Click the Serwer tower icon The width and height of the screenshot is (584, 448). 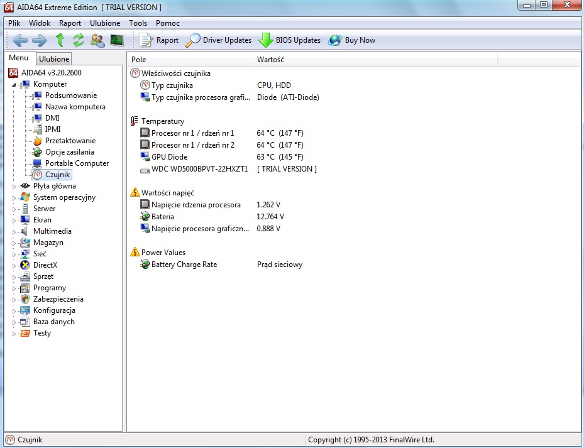[x=25, y=209]
